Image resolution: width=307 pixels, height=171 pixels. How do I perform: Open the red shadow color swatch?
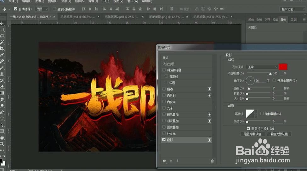coord(283,67)
